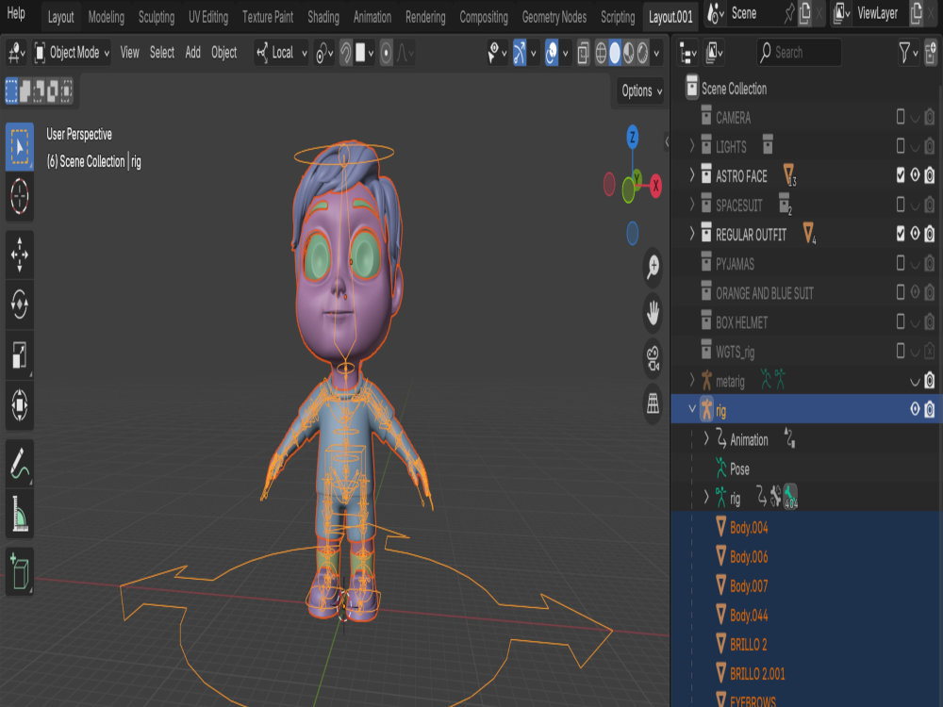Switch to solid shading

point(615,54)
